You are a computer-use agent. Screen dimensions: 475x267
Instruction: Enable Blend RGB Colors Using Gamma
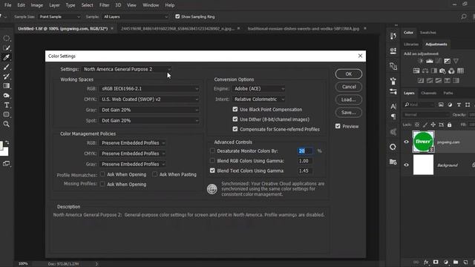[212, 161]
